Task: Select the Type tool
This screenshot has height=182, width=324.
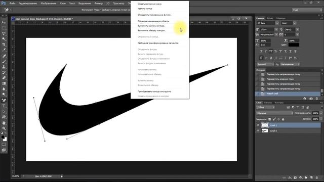Action: tap(4, 106)
